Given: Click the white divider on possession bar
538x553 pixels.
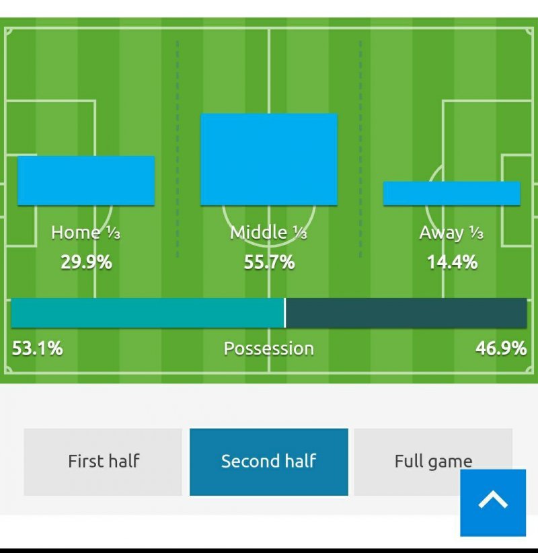Looking at the screenshot, I should [285, 313].
